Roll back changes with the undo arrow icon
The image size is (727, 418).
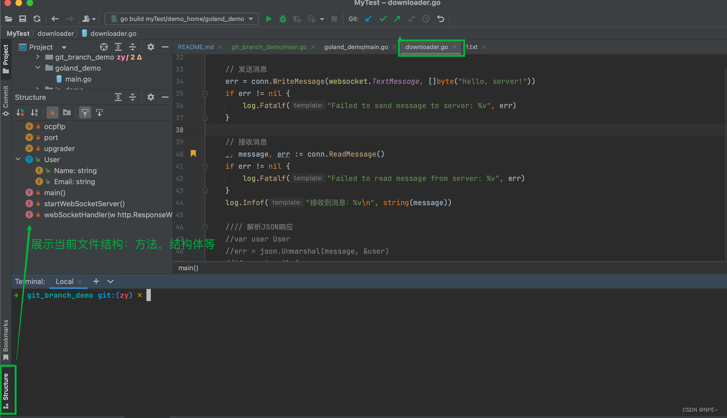coord(440,19)
